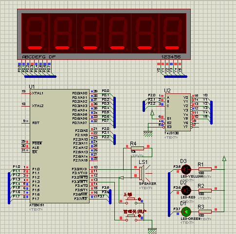Toggle the 管理员/用户 button latch circle
236x234 pixels.
(139, 216)
